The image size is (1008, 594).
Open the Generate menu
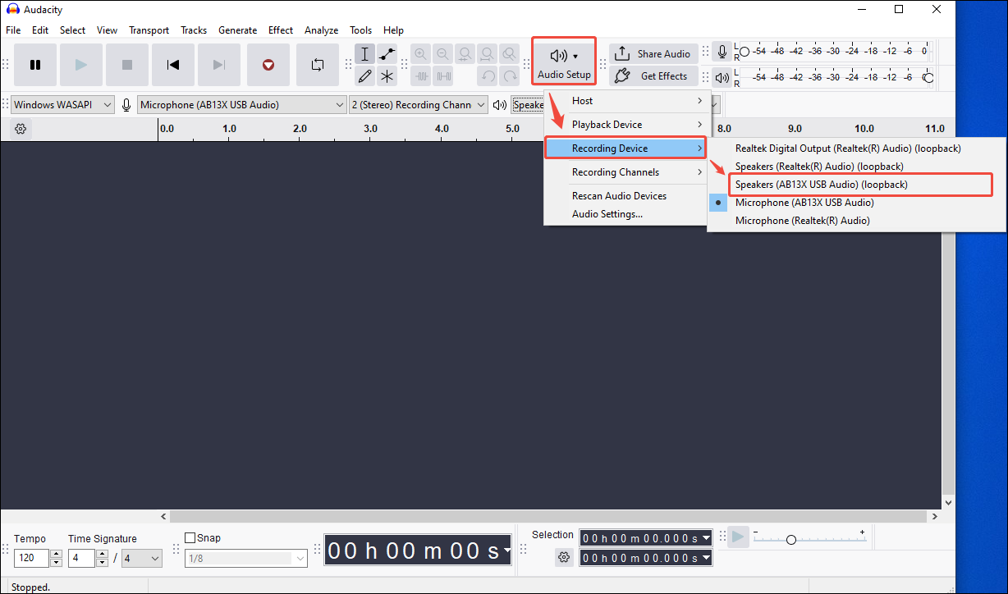point(238,30)
